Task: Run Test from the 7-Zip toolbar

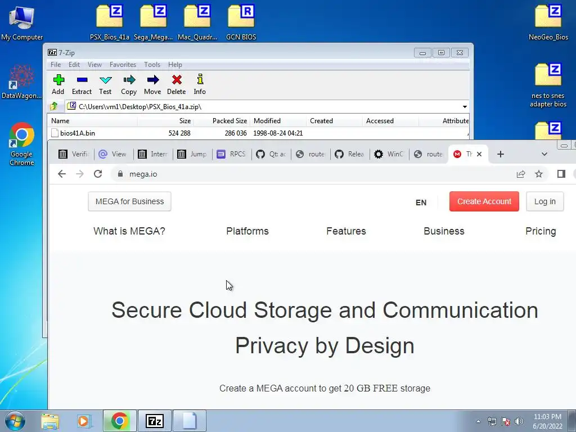Action: point(105,84)
